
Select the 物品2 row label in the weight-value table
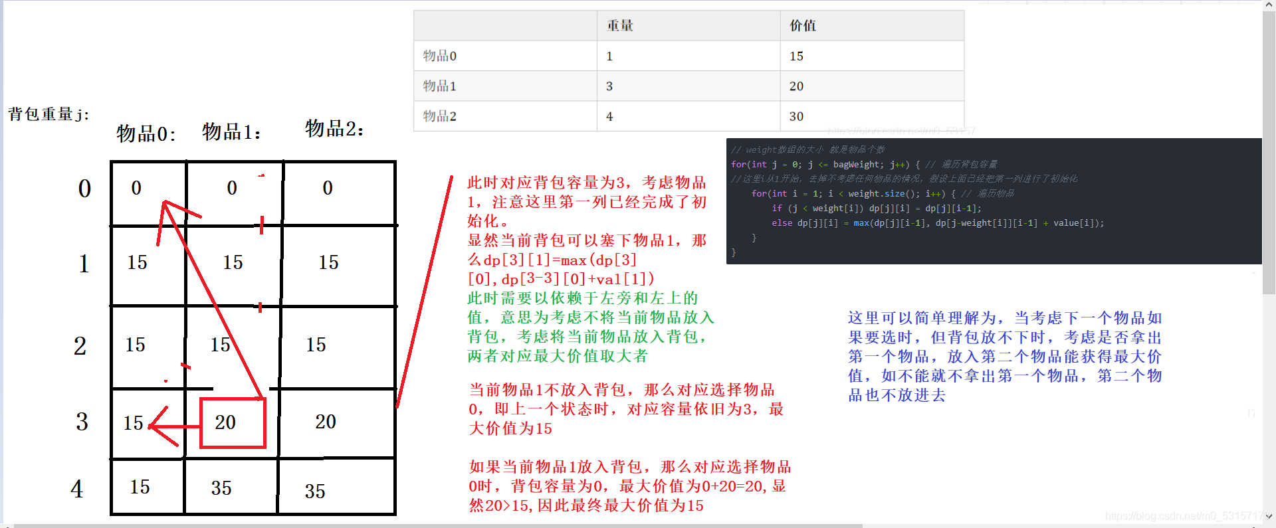tap(439, 116)
